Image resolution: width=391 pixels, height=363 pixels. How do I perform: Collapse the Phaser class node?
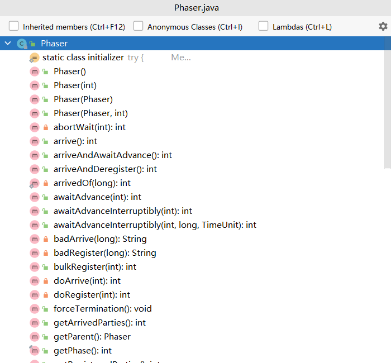click(8, 44)
